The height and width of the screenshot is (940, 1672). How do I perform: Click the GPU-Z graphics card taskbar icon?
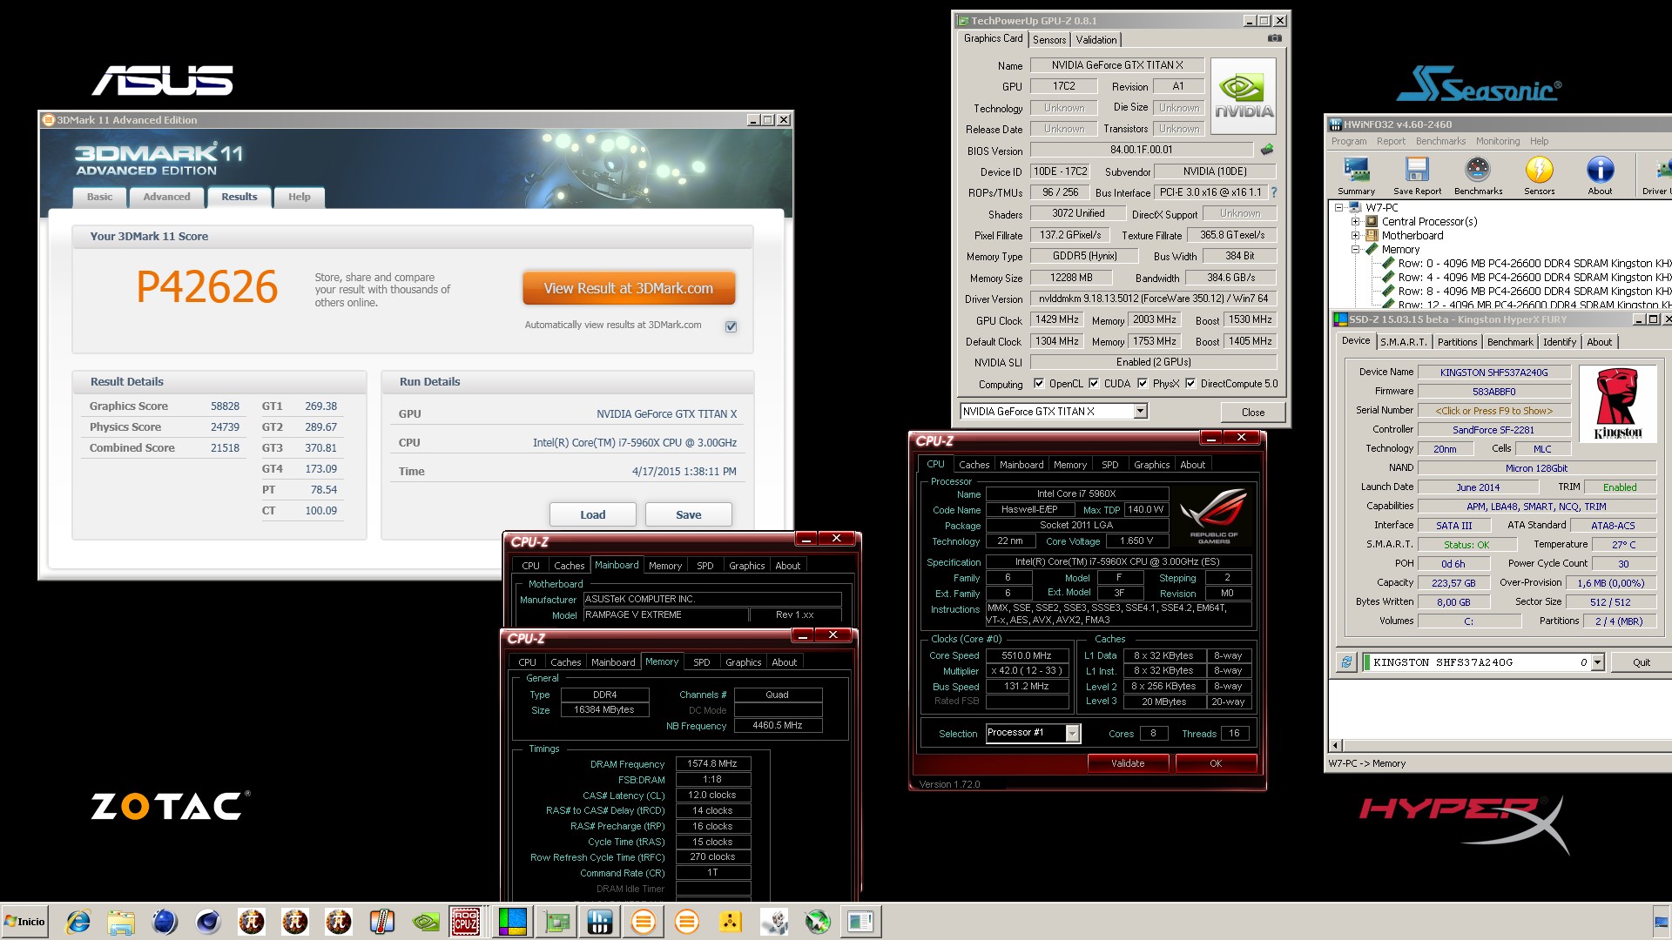(556, 922)
